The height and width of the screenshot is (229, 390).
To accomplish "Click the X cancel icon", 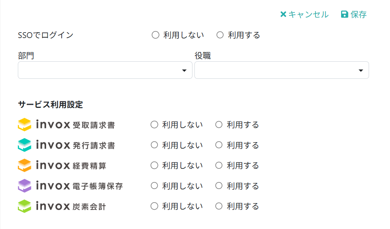I will (x=283, y=15).
